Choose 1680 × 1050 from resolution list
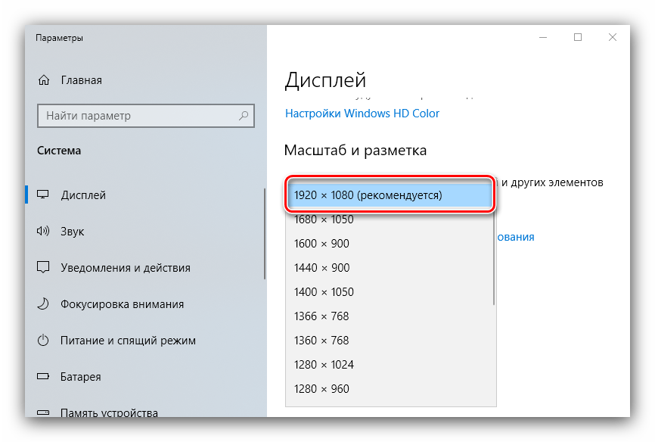 coord(324,219)
